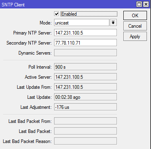Click the Enabled label text

[x=69, y=14]
